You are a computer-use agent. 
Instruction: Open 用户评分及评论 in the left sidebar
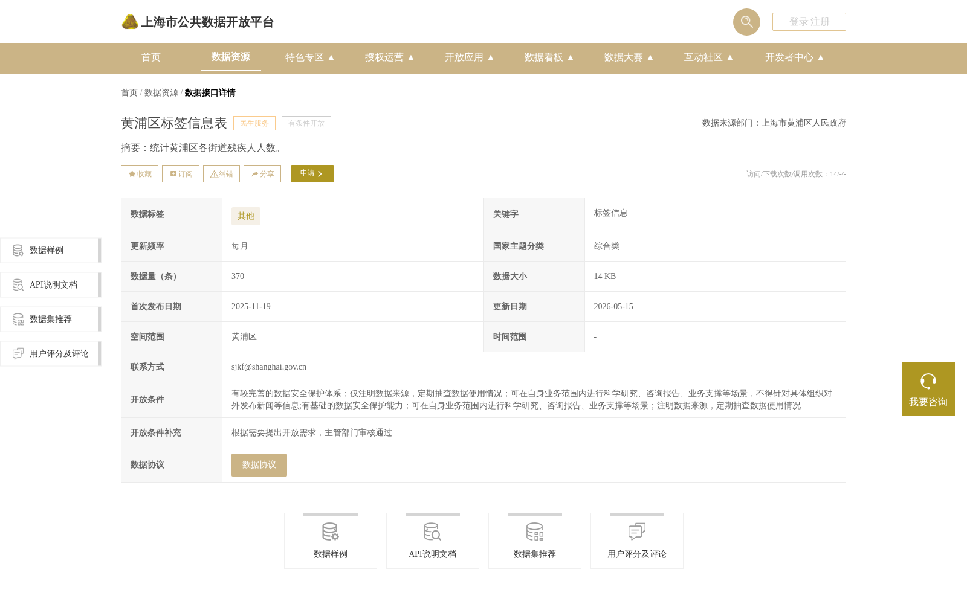click(x=51, y=354)
